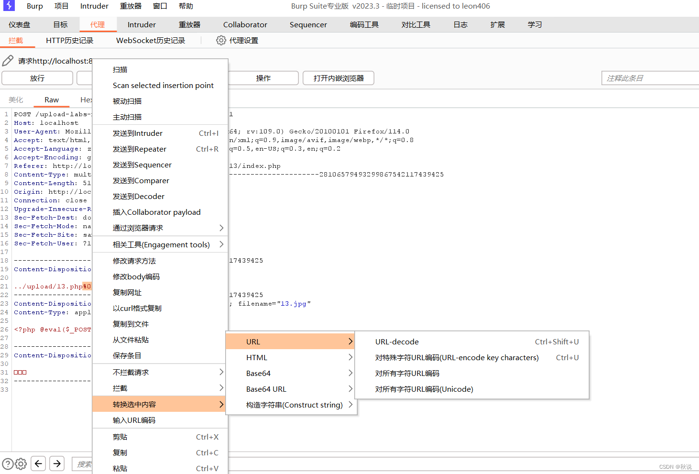
Task: Go to previous search match arrow
Action: pos(38,463)
